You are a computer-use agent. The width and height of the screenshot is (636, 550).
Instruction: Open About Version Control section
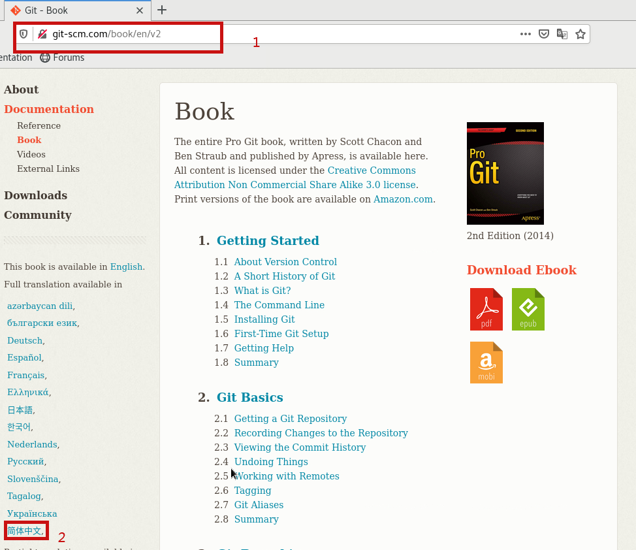(285, 262)
